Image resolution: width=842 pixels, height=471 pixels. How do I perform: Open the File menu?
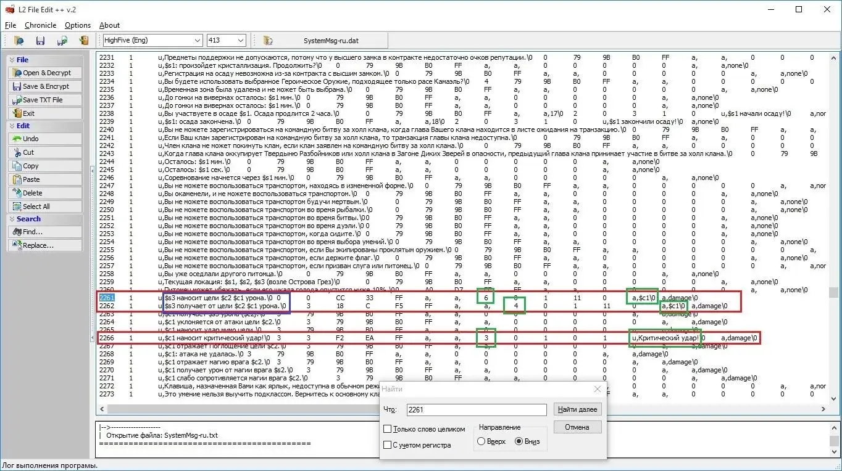[x=10, y=25]
